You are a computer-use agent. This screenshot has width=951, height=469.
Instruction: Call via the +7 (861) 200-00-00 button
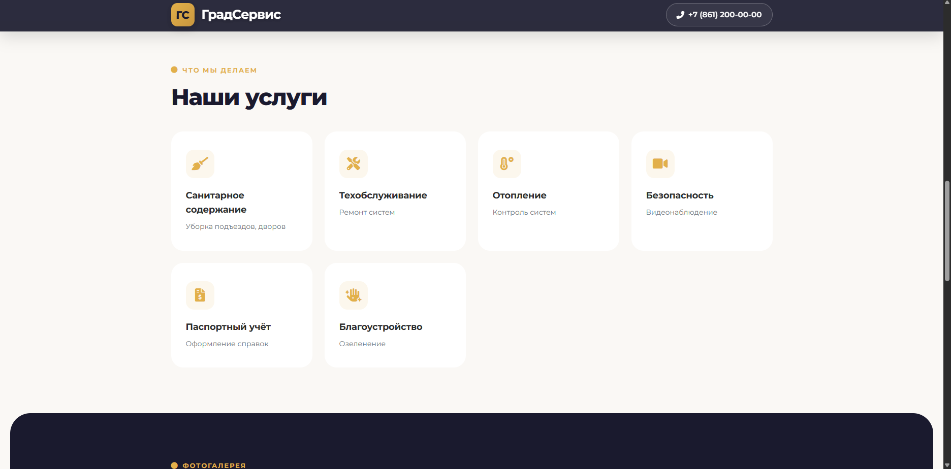[719, 15]
